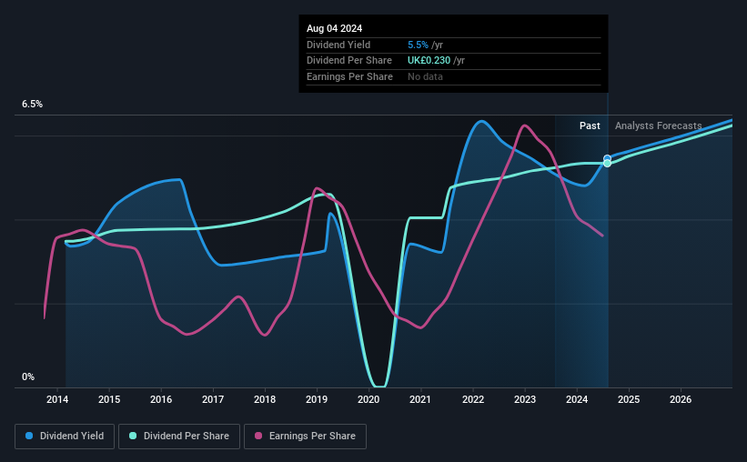Click the teal dot in Dividend Per Share legend
The image size is (747, 462).
click(x=133, y=436)
